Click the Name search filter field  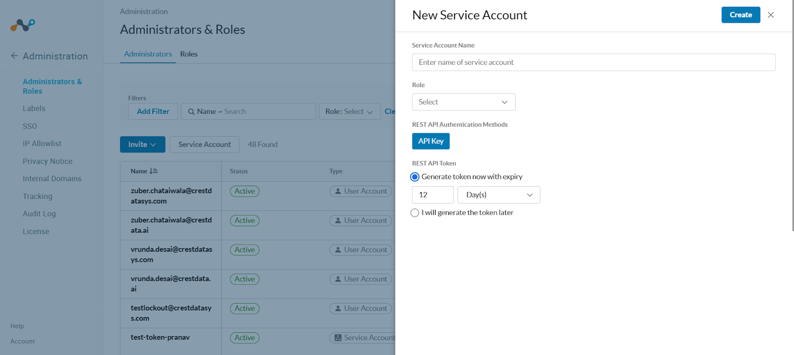248,112
